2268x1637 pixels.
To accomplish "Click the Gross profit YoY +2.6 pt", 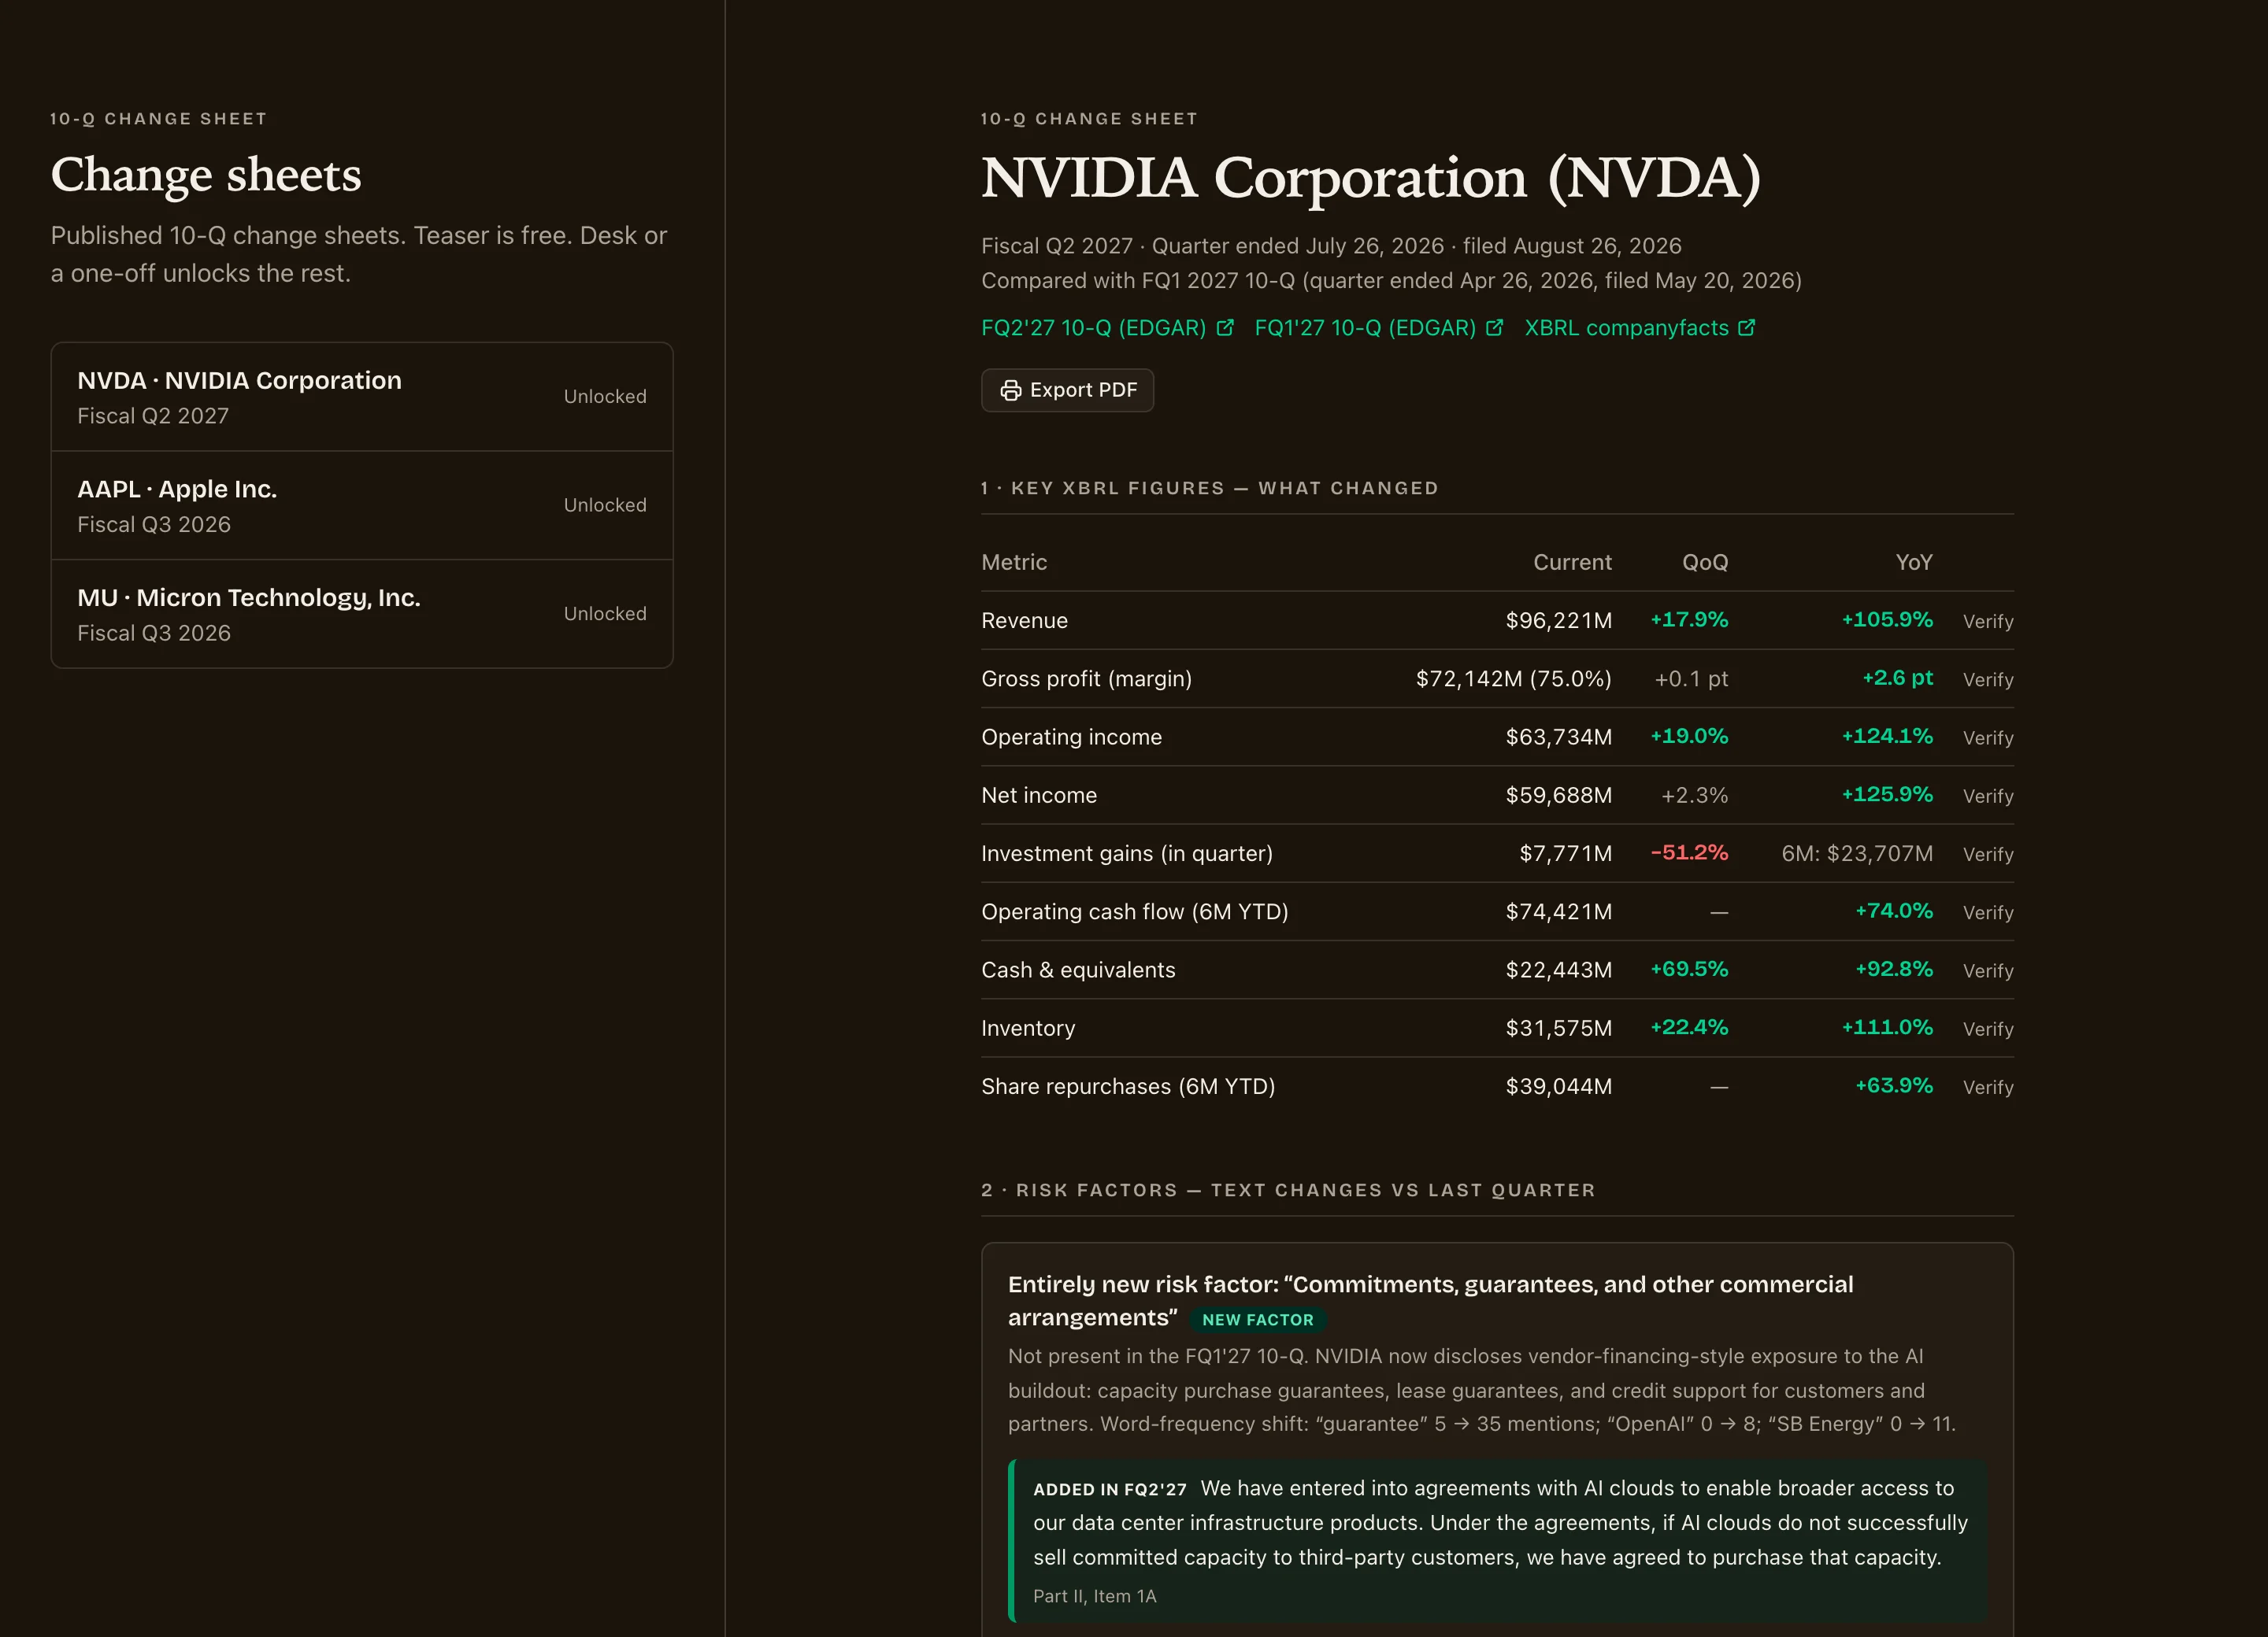I will pos(1897,678).
